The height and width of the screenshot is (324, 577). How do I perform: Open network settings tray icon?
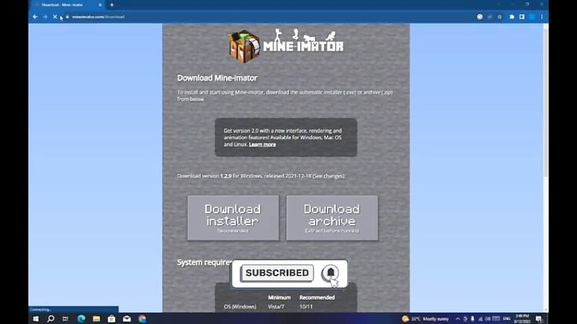[480, 319]
